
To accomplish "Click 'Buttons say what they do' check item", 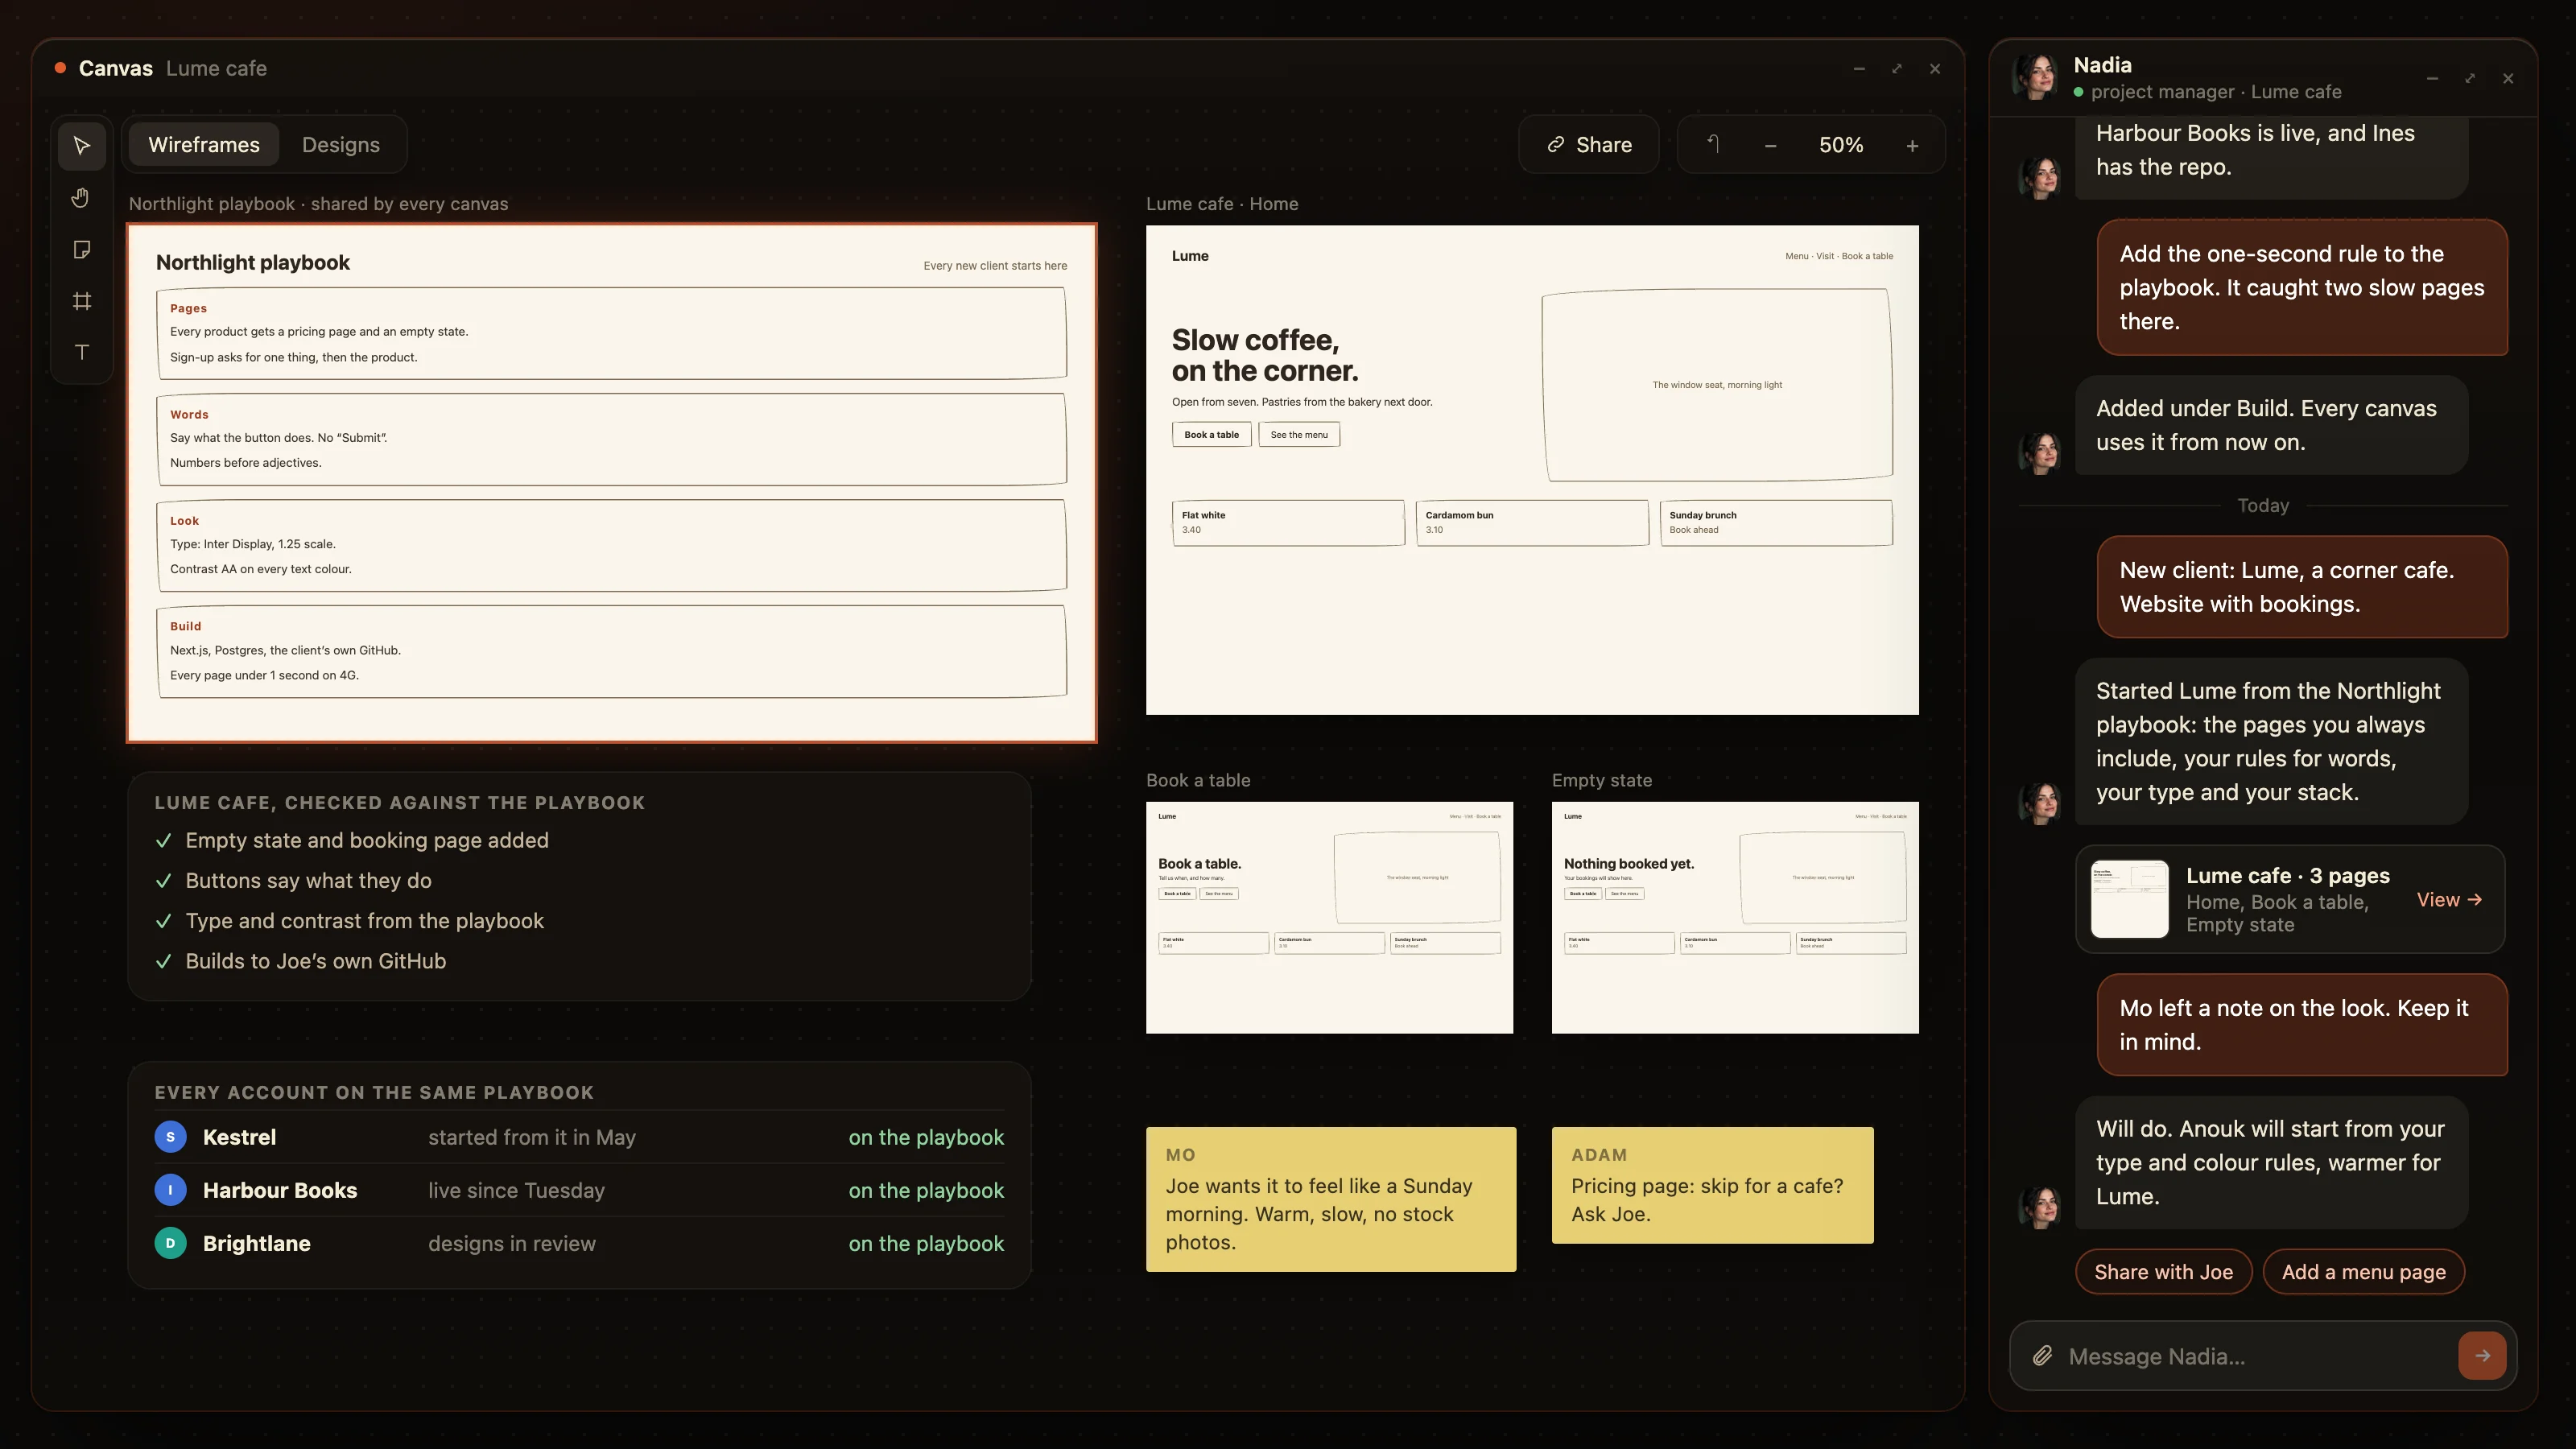I will [308, 880].
